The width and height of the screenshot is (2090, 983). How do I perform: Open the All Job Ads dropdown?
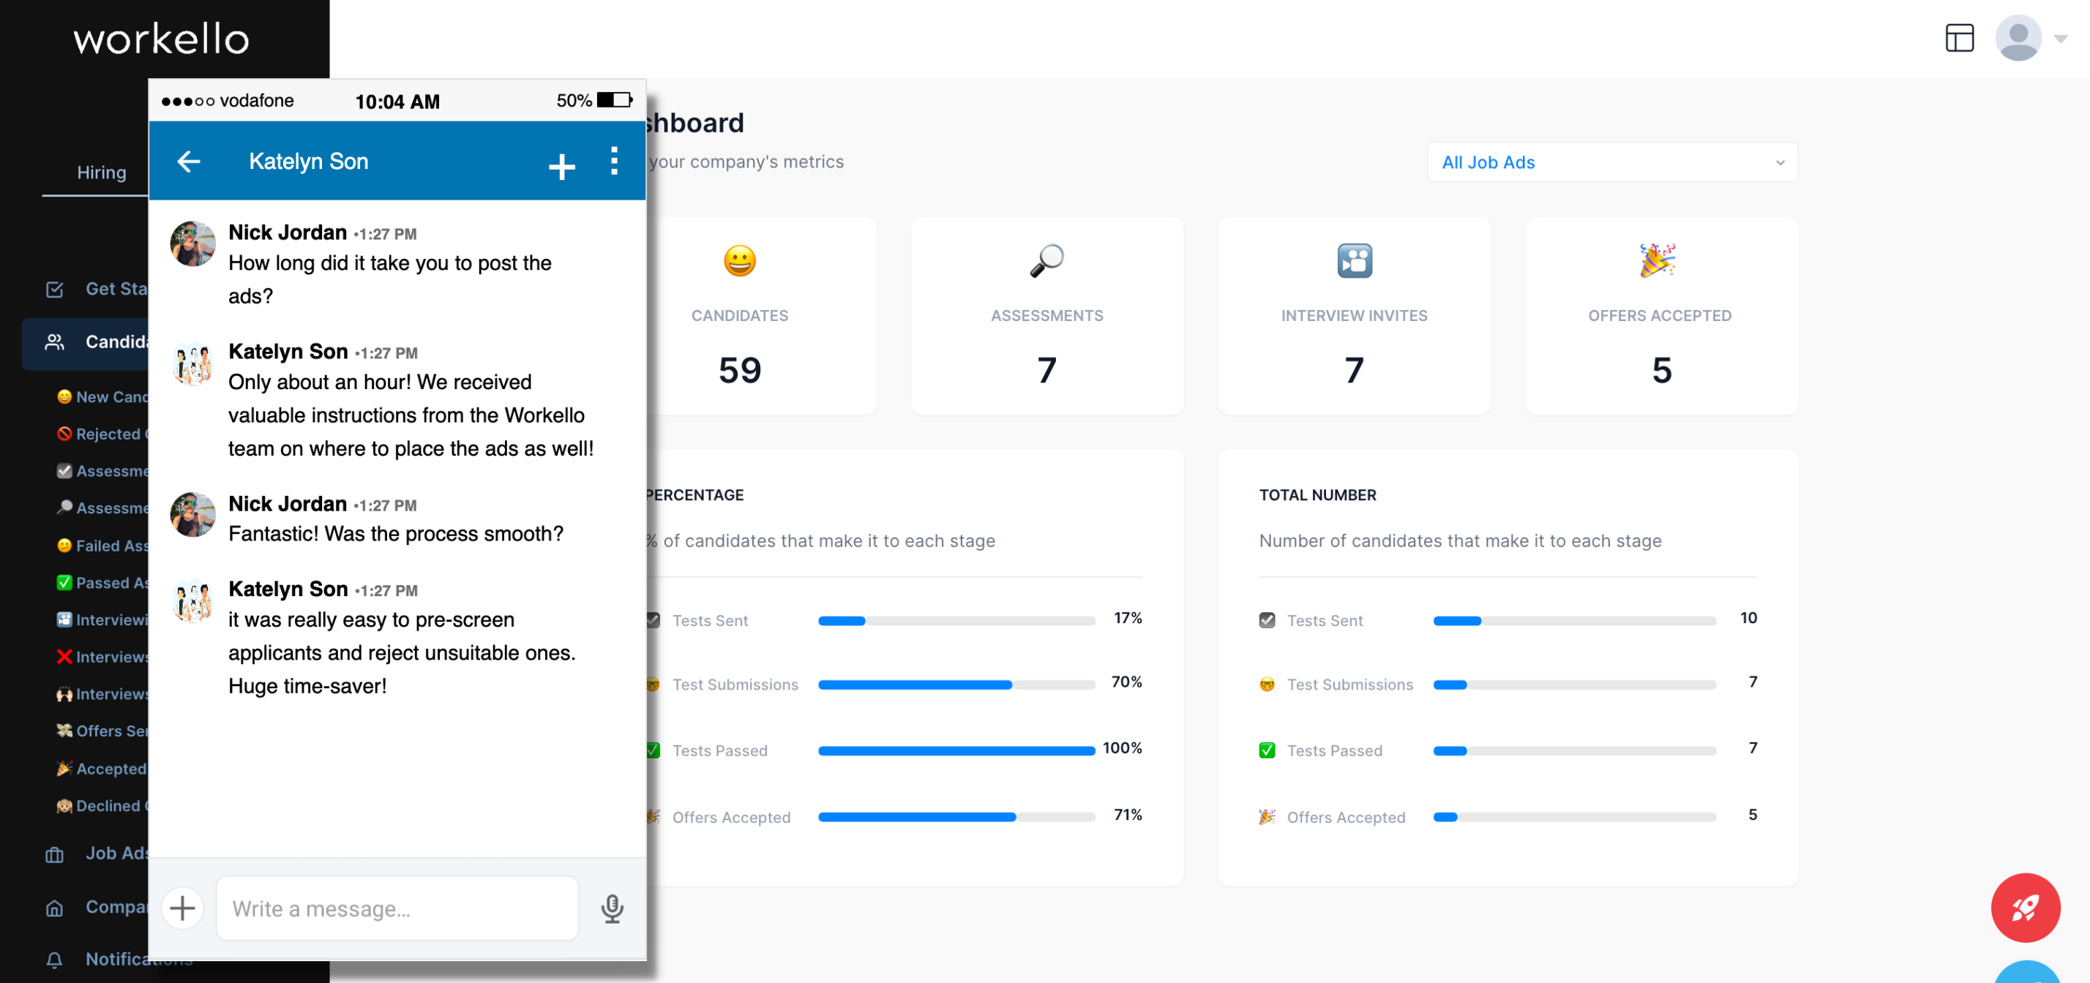[x=1611, y=162]
